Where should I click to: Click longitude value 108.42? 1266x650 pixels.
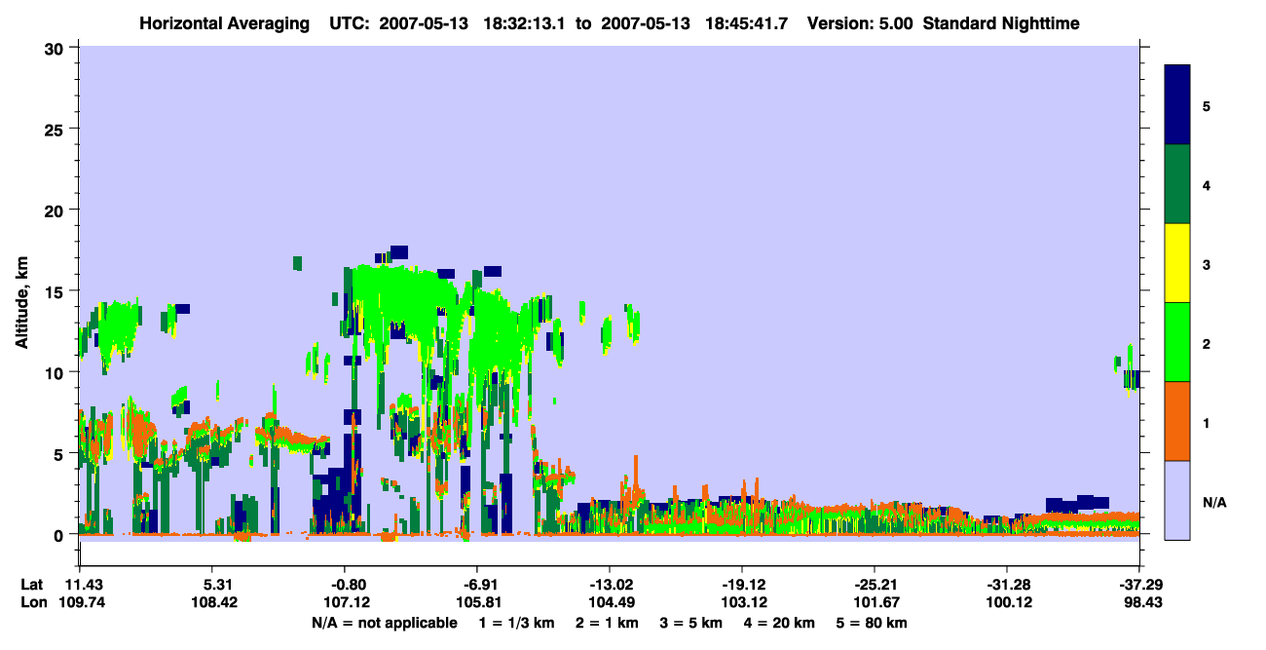click(212, 603)
